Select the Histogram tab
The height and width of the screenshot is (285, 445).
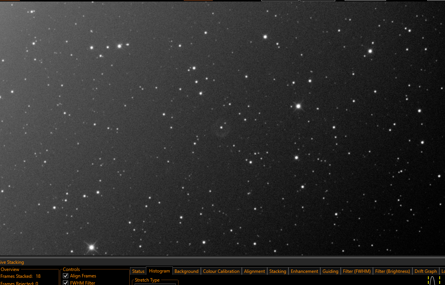pyautogui.click(x=159, y=271)
